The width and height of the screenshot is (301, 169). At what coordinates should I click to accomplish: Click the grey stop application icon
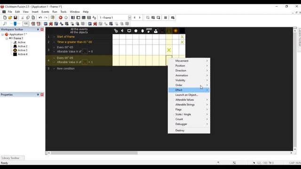pyautogui.click(x=66, y=18)
